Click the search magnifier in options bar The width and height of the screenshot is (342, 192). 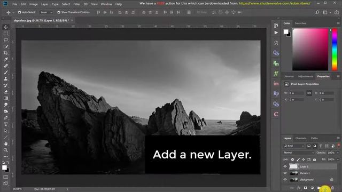pos(317,12)
